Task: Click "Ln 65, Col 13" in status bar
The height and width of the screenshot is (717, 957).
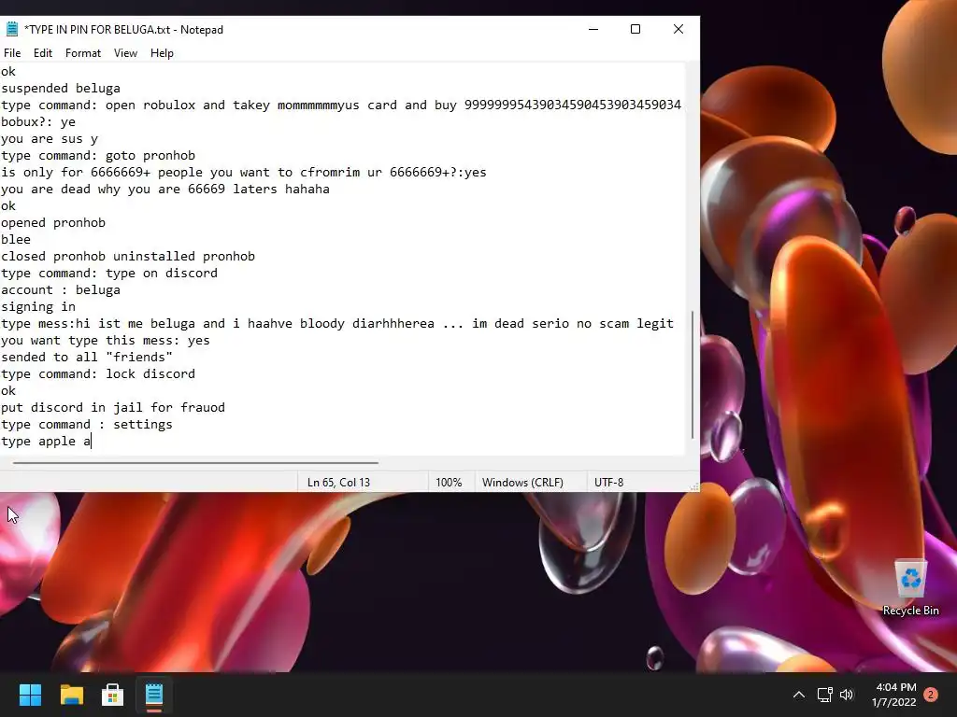Action: (x=338, y=483)
